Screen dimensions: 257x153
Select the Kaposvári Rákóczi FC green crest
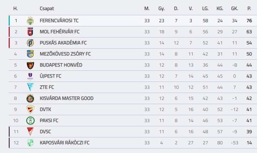pos(30,143)
